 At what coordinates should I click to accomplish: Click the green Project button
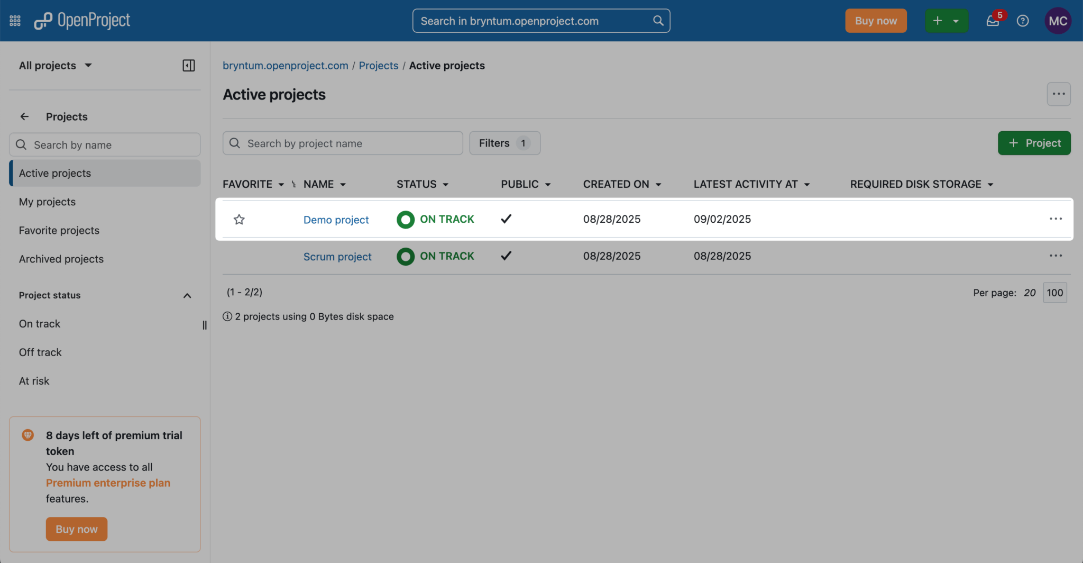click(x=1034, y=143)
